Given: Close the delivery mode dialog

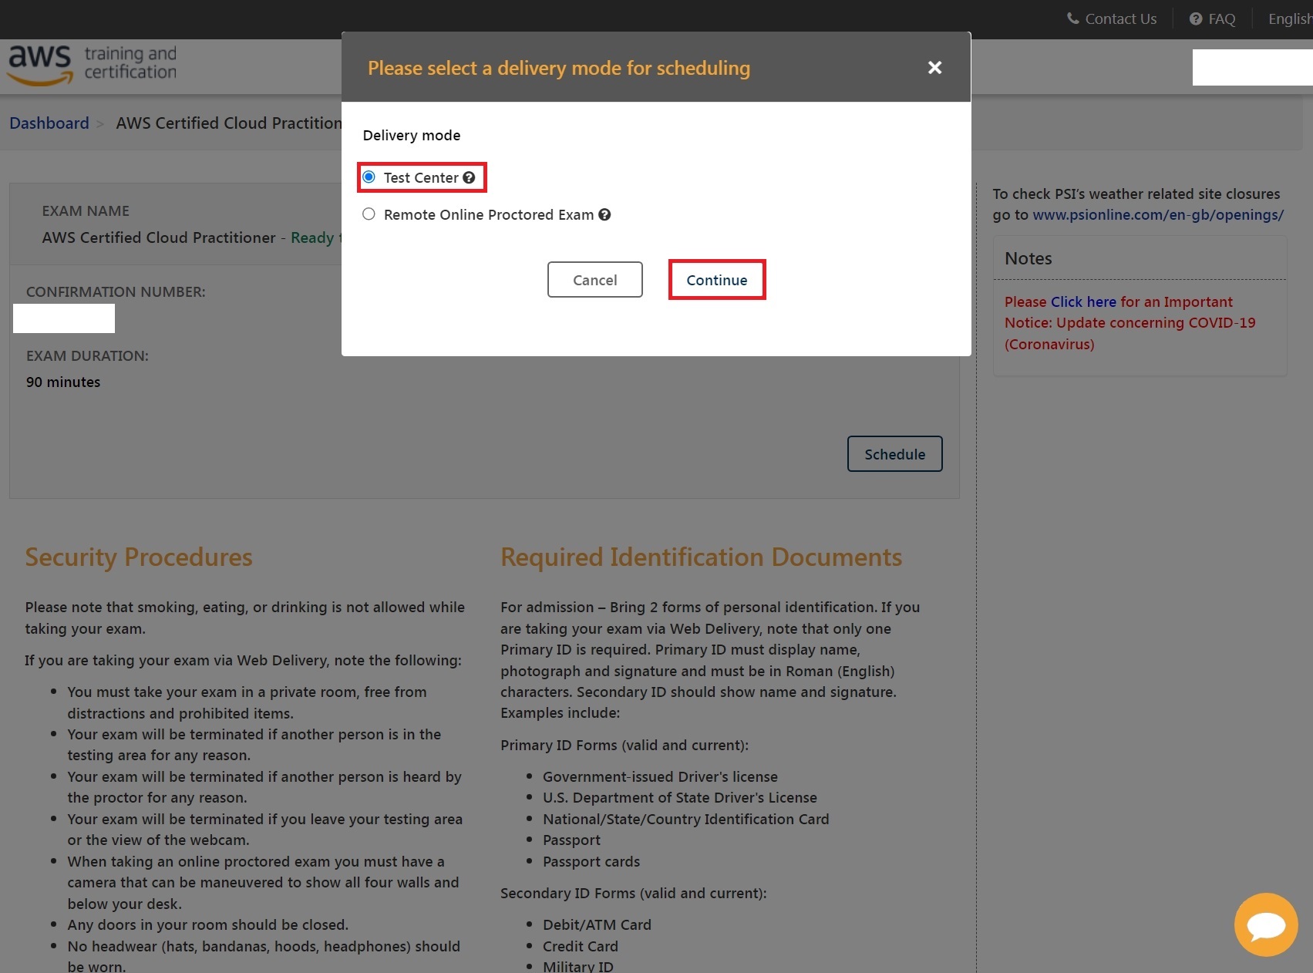Looking at the screenshot, I should tap(934, 68).
